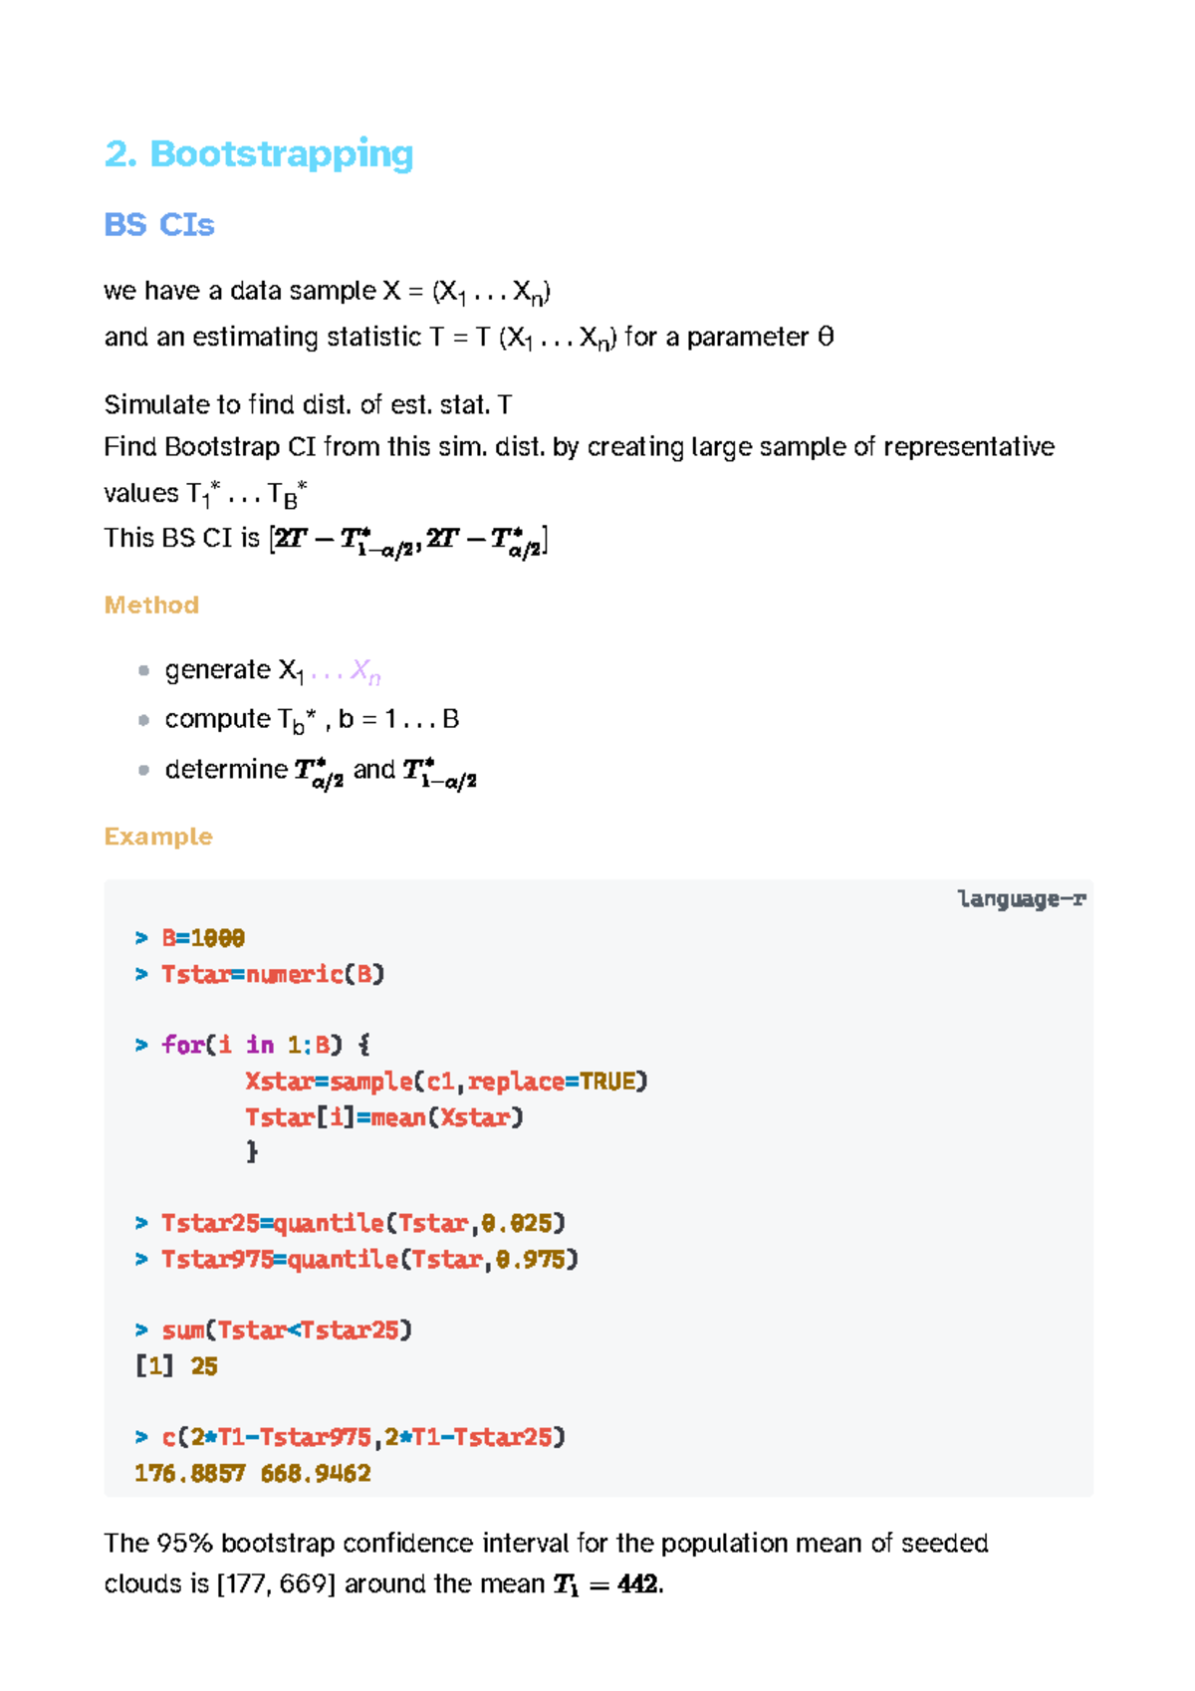Click the 'Tstar=numeric(B)' code line
Screen dimensions: 1195x1691
point(260,974)
